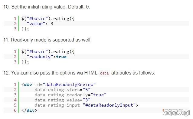Click the opening div tag keyword
This screenshot has width=193, height=119.
[x=28, y=84]
